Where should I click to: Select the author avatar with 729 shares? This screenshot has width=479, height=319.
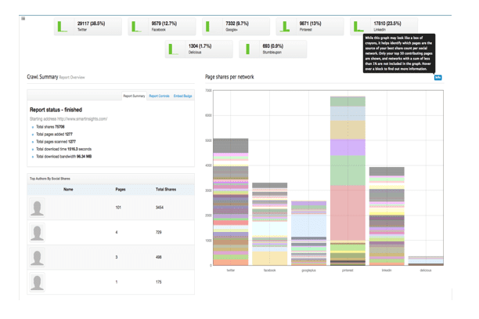coord(37,233)
